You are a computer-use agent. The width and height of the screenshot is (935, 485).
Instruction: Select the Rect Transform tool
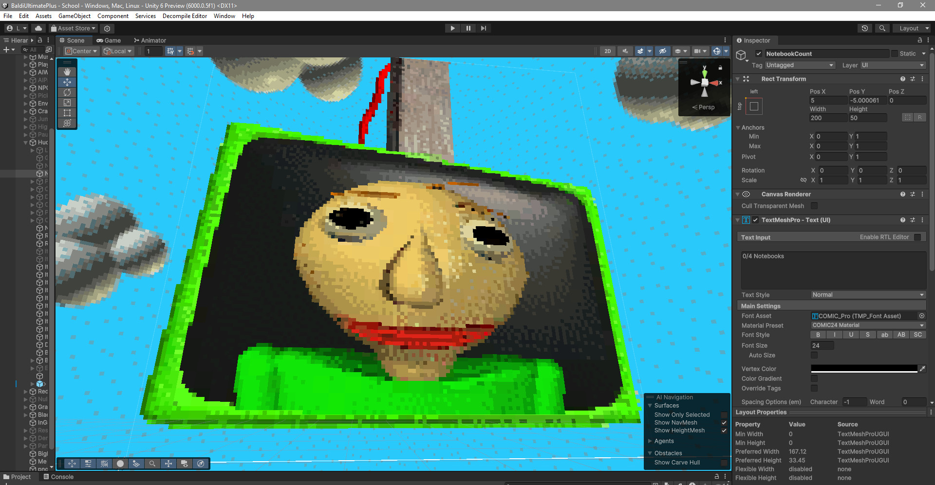pos(67,113)
